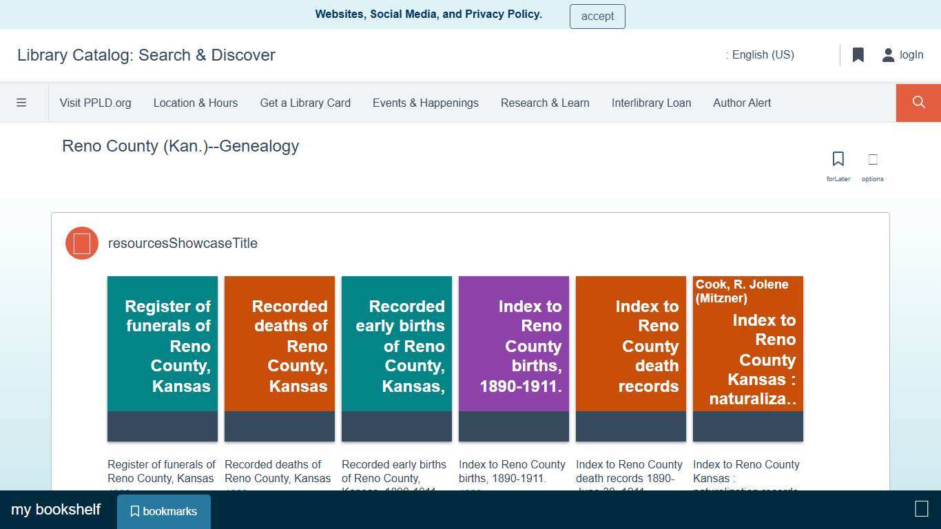Toggle the square checkbox at bottom right

(x=921, y=509)
